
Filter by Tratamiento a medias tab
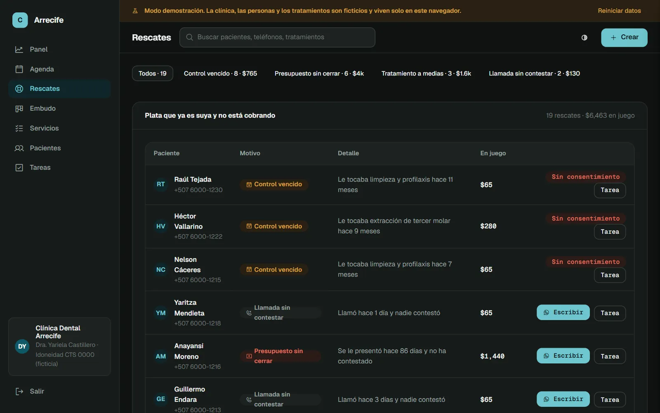click(426, 74)
